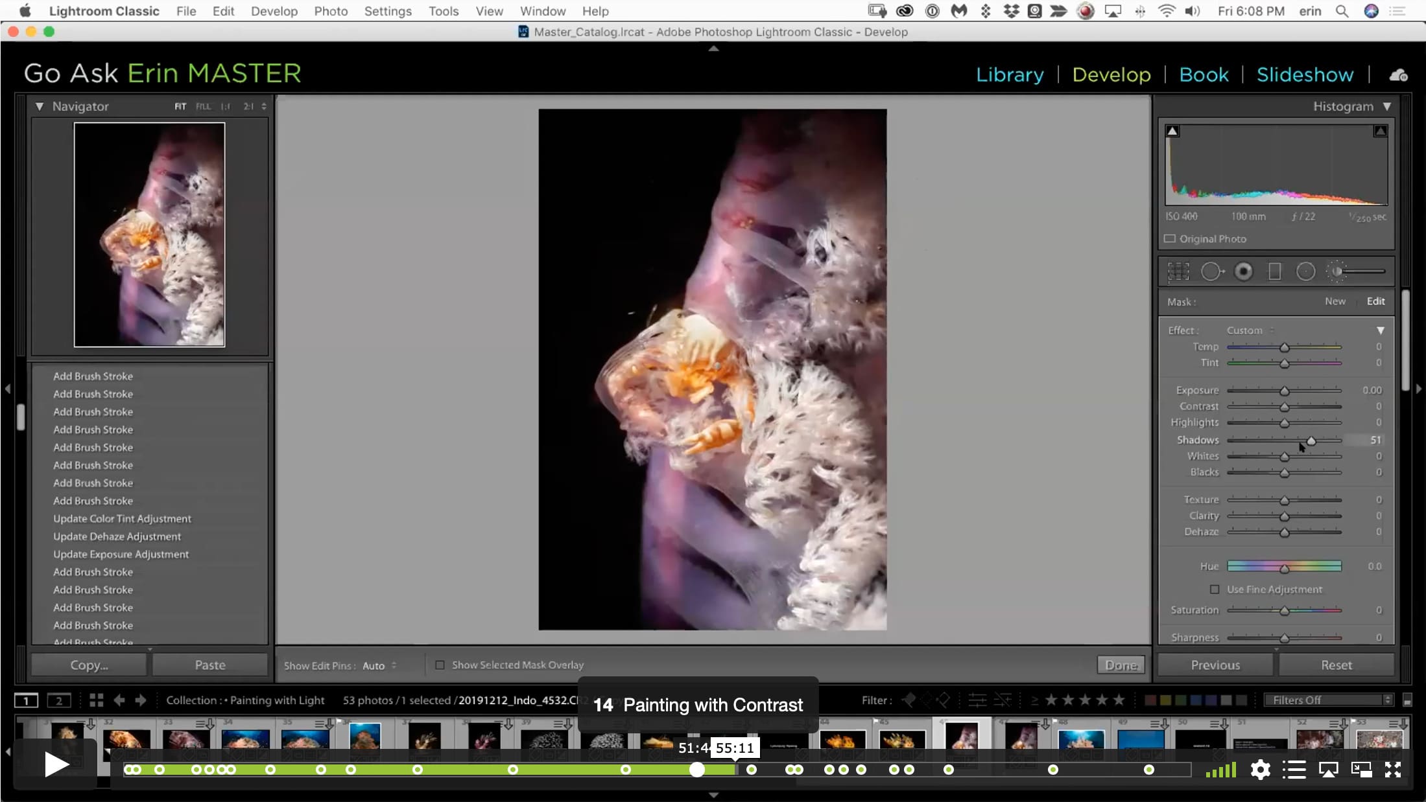The width and height of the screenshot is (1426, 802).
Task: Filter by rejected photos flag icon
Action: [943, 700]
